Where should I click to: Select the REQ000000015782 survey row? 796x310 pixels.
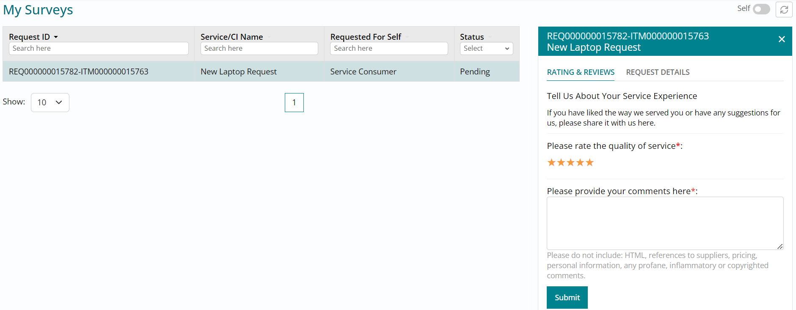click(x=79, y=71)
